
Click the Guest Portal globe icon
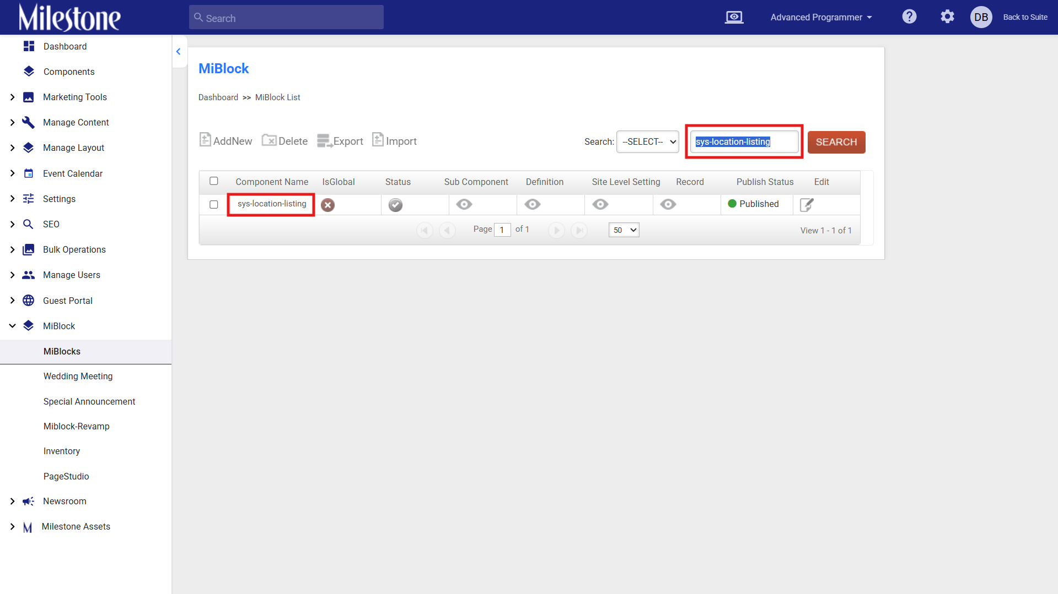click(x=28, y=301)
